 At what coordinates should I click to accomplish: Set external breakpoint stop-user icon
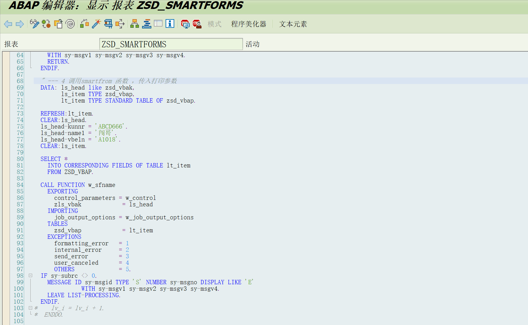tap(197, 24)
